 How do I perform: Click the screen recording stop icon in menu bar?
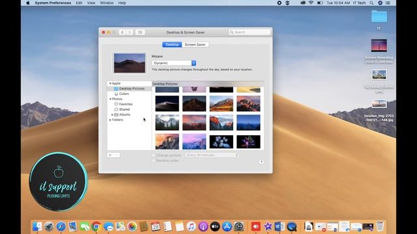pos(280,3)
